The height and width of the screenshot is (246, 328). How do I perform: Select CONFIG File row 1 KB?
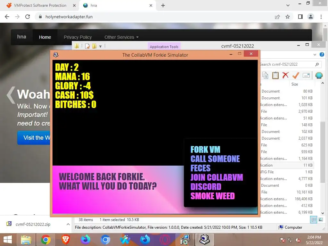(x=287, y=172)
